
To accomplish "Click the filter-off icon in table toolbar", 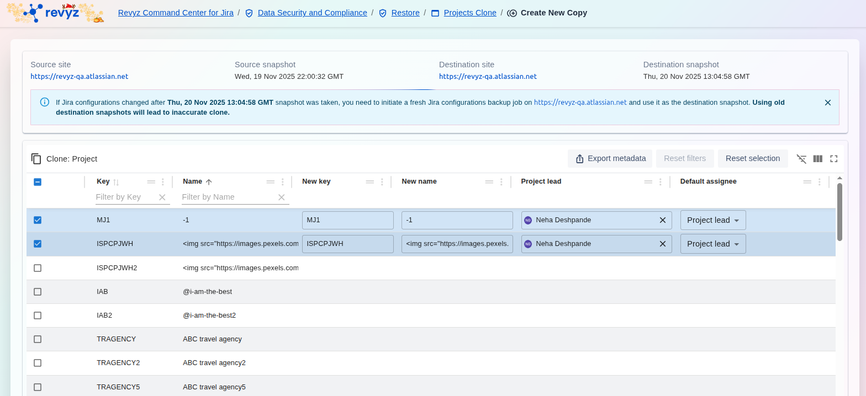I will 801,159.
